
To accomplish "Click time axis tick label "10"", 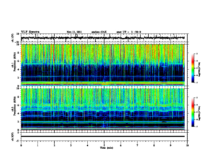I will [187, 145].
